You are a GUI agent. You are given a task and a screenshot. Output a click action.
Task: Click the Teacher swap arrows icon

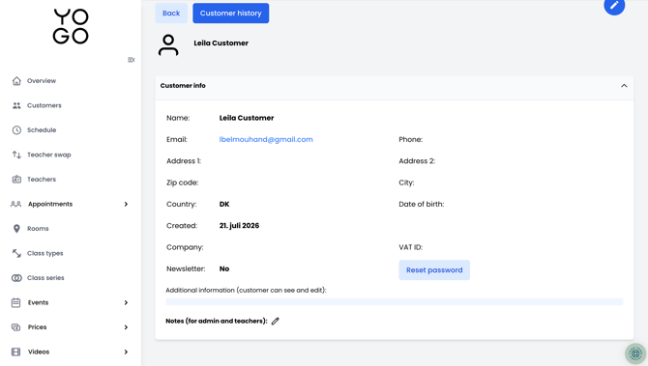point(16,155)
